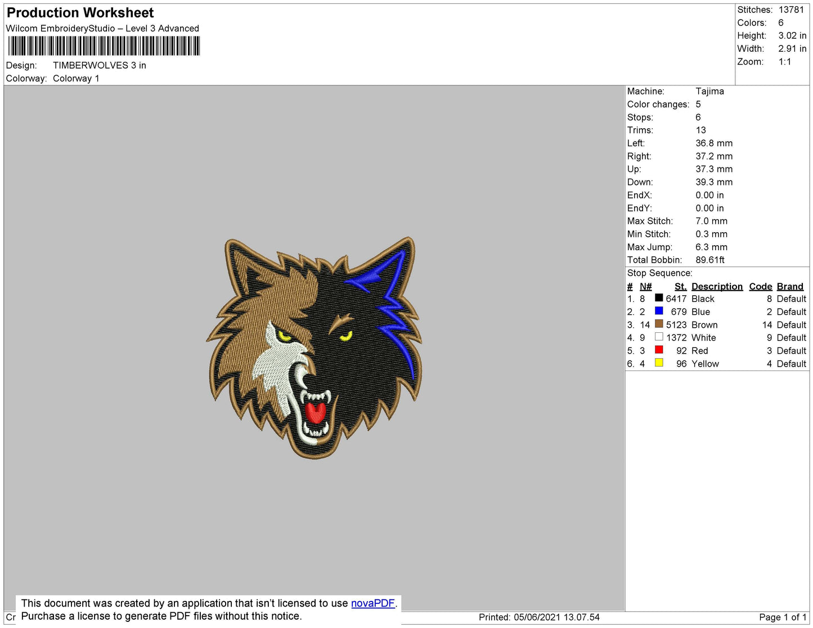The image size is (813, 628).
Task: Select the Brown thread color swatch
Action: tap(659, 324)
